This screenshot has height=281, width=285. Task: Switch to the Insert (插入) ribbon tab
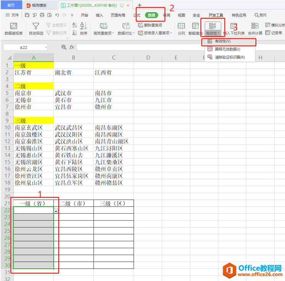100,15
